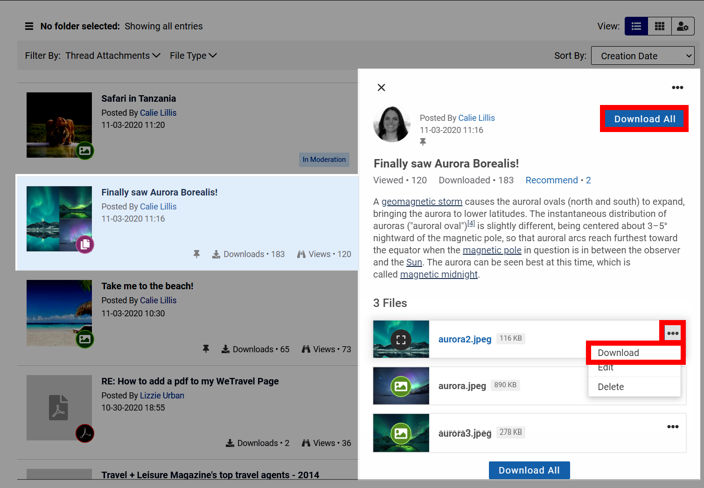This screenshot has height=488, width=704.
Task: Open the user settings view icon
Action: pyautogui.click(x=683, y=26)
